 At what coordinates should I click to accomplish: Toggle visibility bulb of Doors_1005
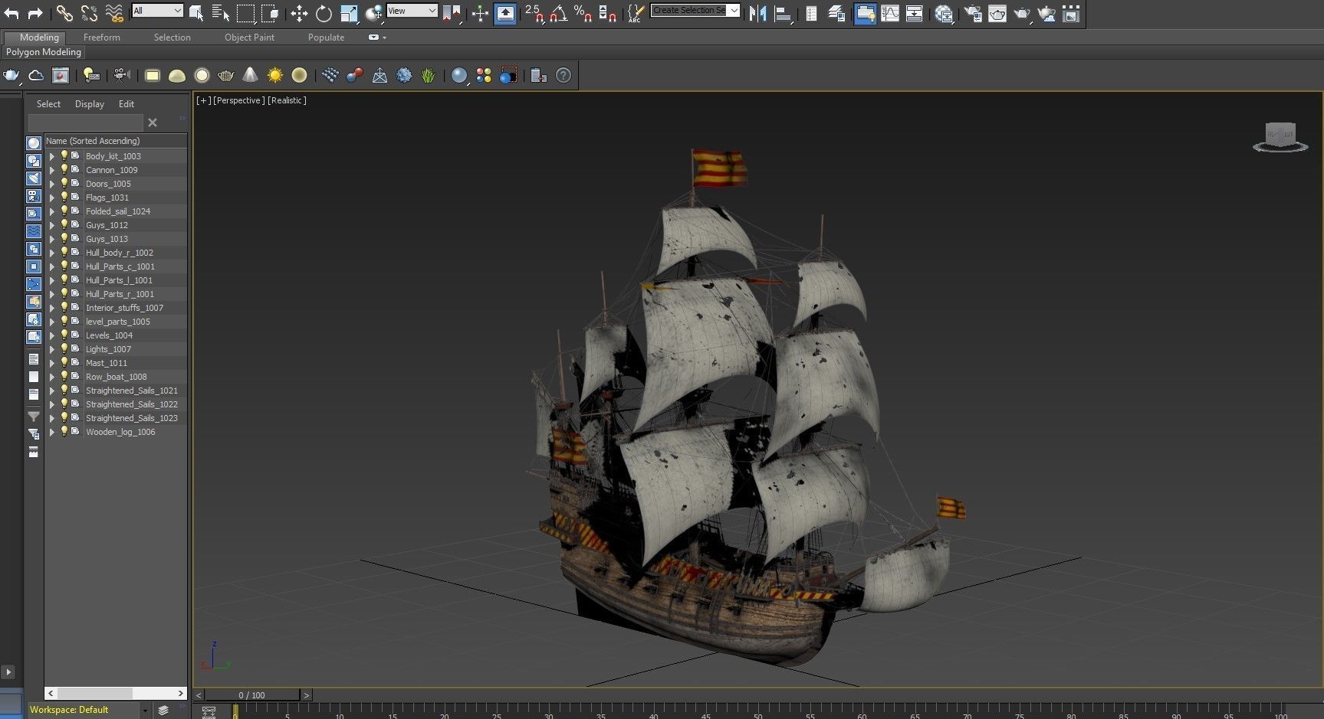[x=64, y=183]
